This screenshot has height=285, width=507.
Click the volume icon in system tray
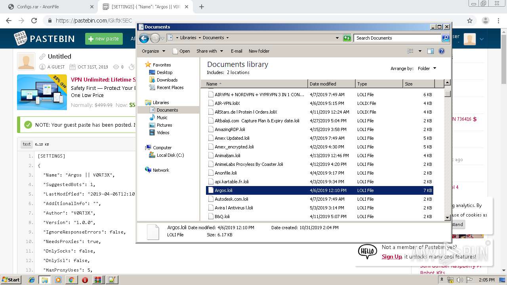click(x=460, y=280)
